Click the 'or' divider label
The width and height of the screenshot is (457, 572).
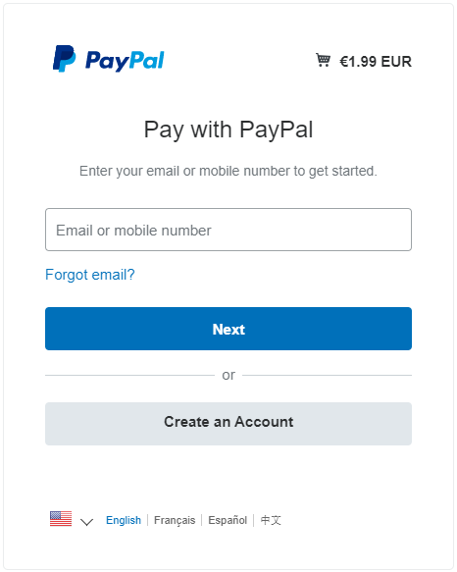coord(228,375)
